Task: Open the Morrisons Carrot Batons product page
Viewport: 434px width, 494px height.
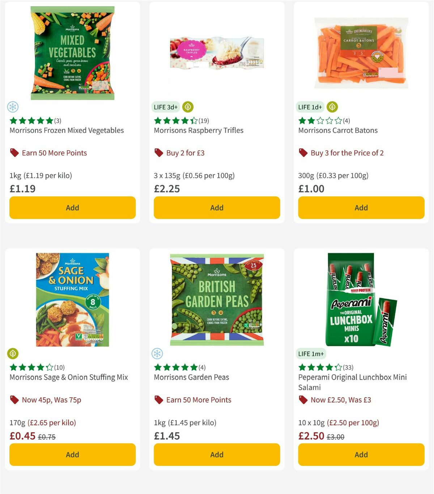Action: coord(338,130)
